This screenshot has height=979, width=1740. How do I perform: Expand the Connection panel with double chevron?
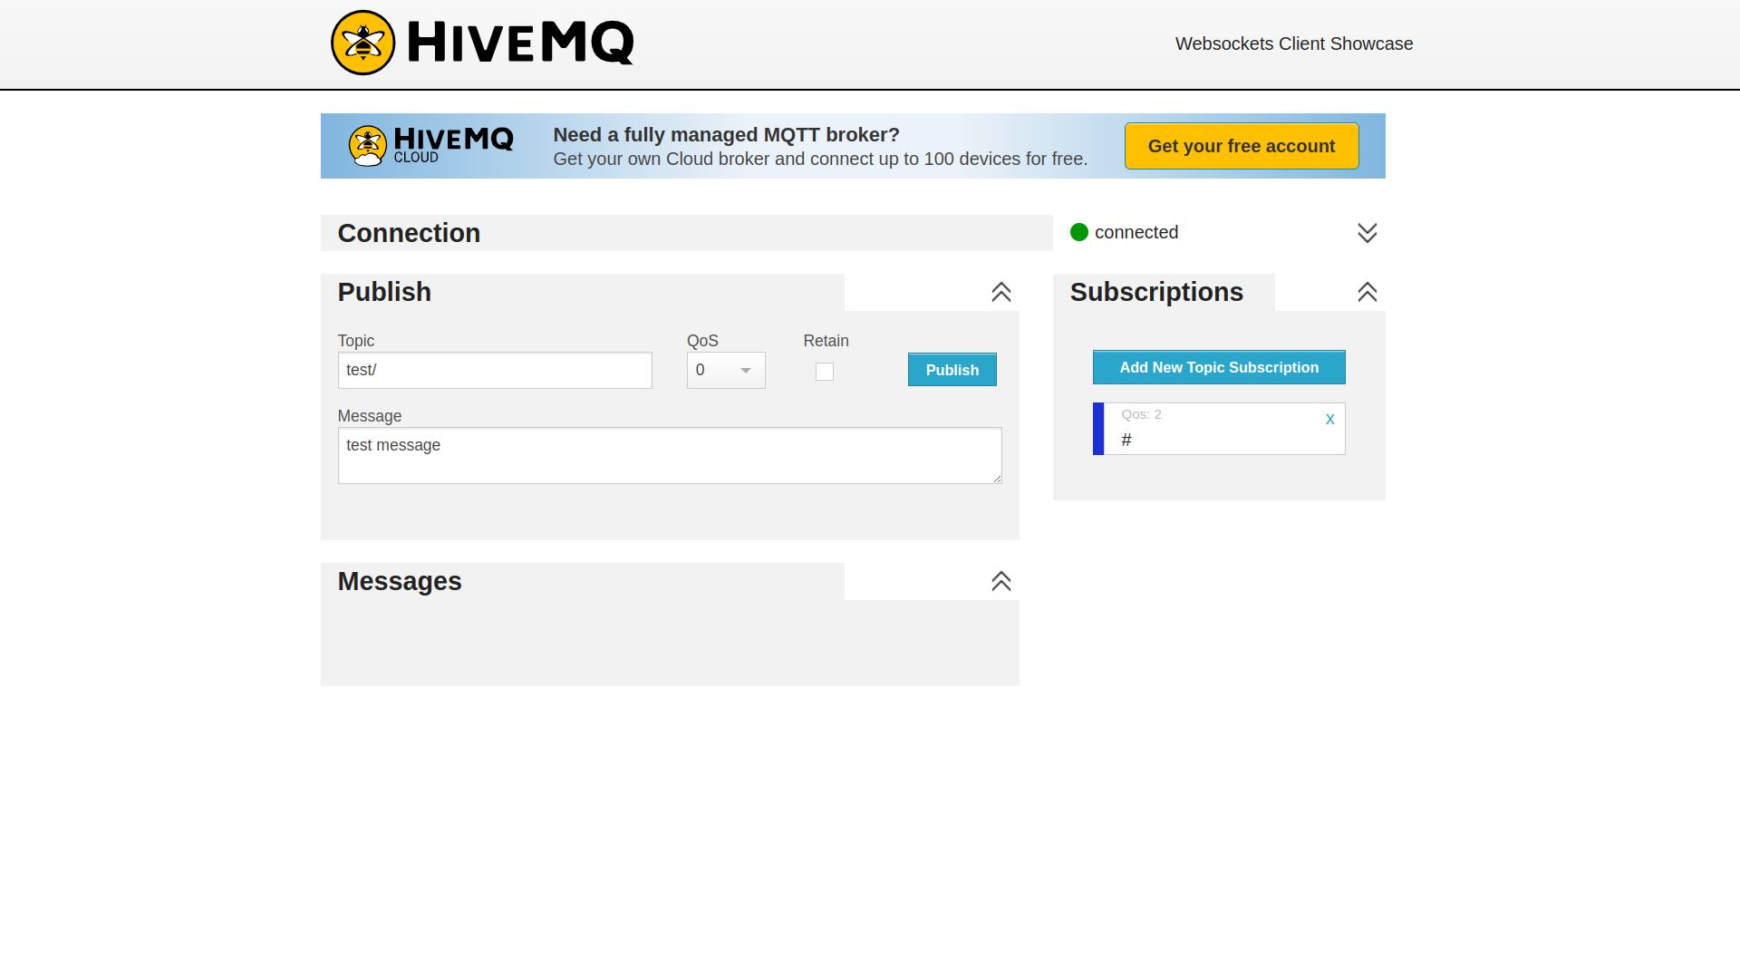[1367, 233]
